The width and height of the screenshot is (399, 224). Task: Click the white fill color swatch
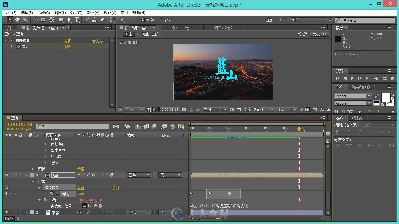(x=386, y=97)
